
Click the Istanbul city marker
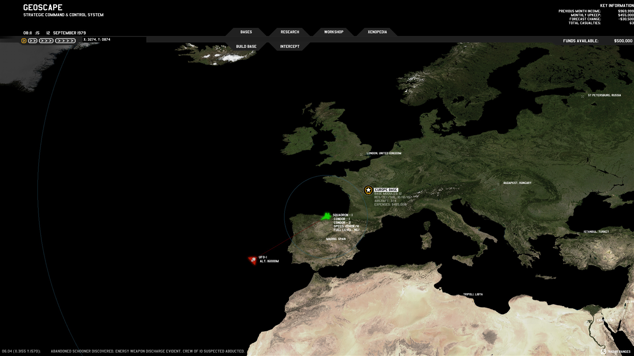(x=578, y=233)
